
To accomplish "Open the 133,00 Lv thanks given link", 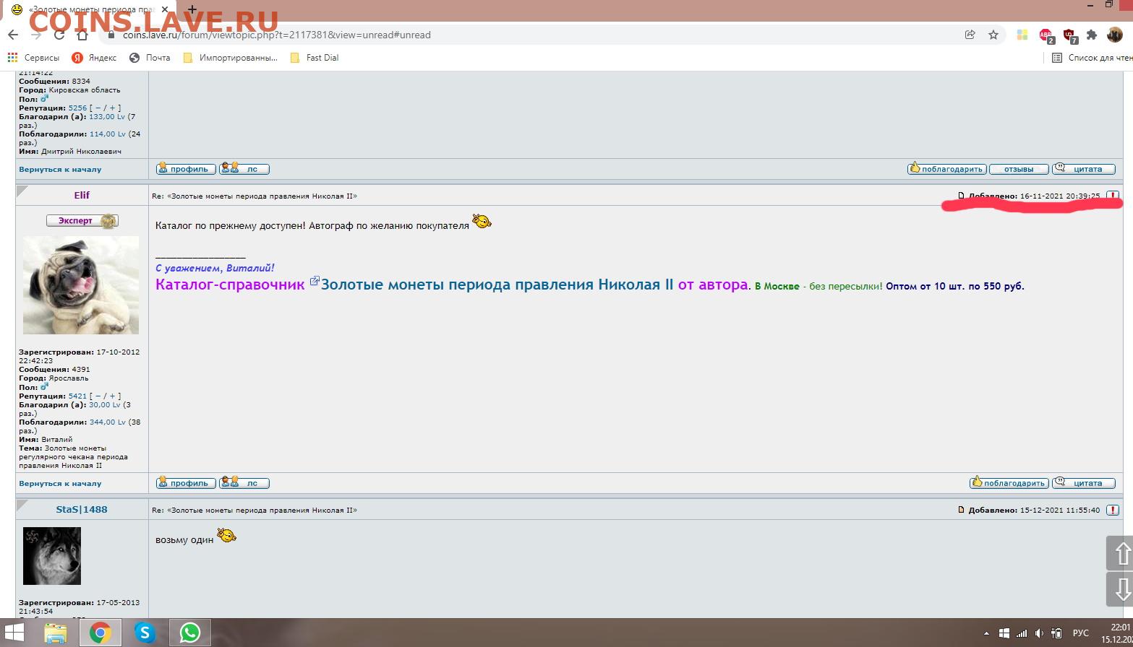I will pyautogui.click(x=107, y=116).
